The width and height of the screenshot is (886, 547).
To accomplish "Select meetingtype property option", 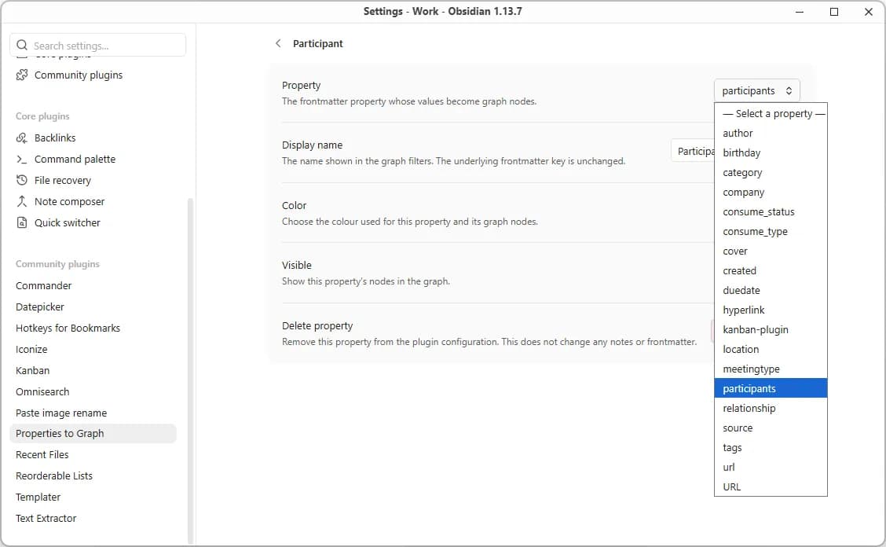I will [x=771, y=369].
